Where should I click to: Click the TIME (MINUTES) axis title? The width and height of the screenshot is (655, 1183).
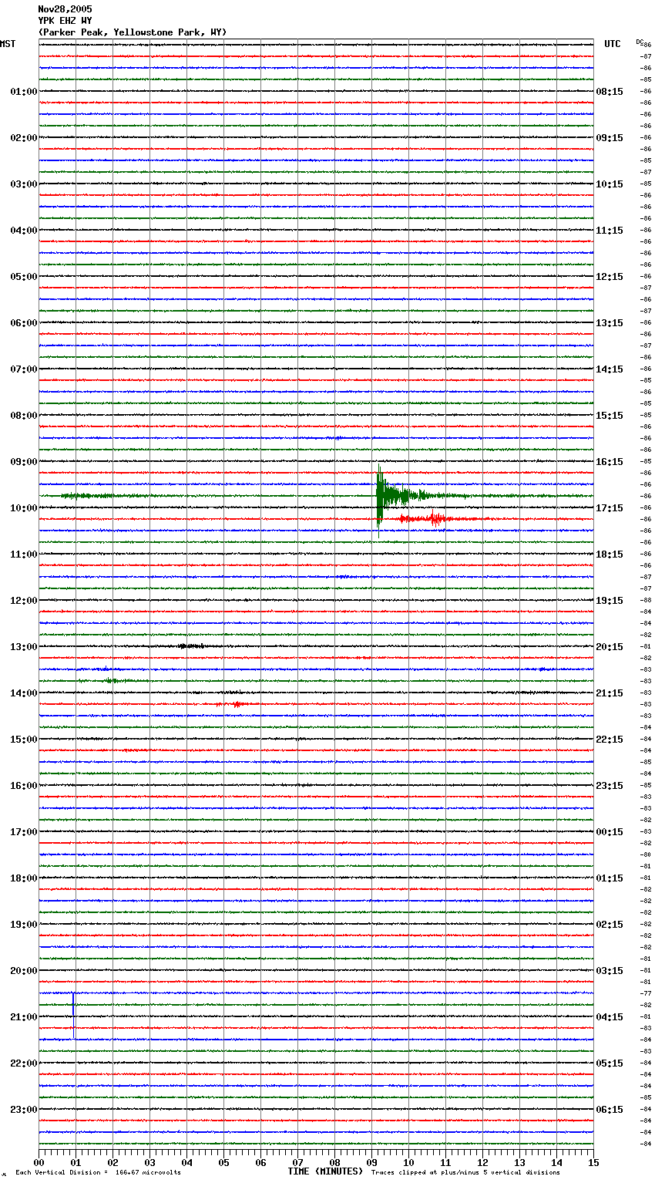[325, 1171]
